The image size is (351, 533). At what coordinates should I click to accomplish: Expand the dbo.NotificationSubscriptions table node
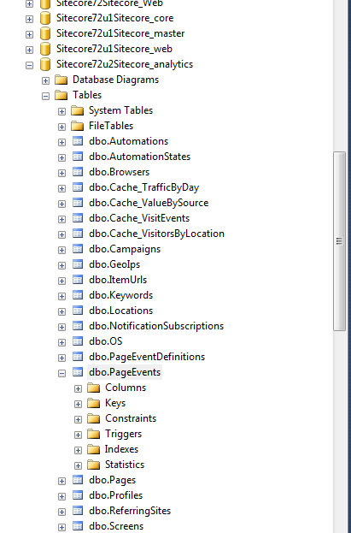(61, 327)
